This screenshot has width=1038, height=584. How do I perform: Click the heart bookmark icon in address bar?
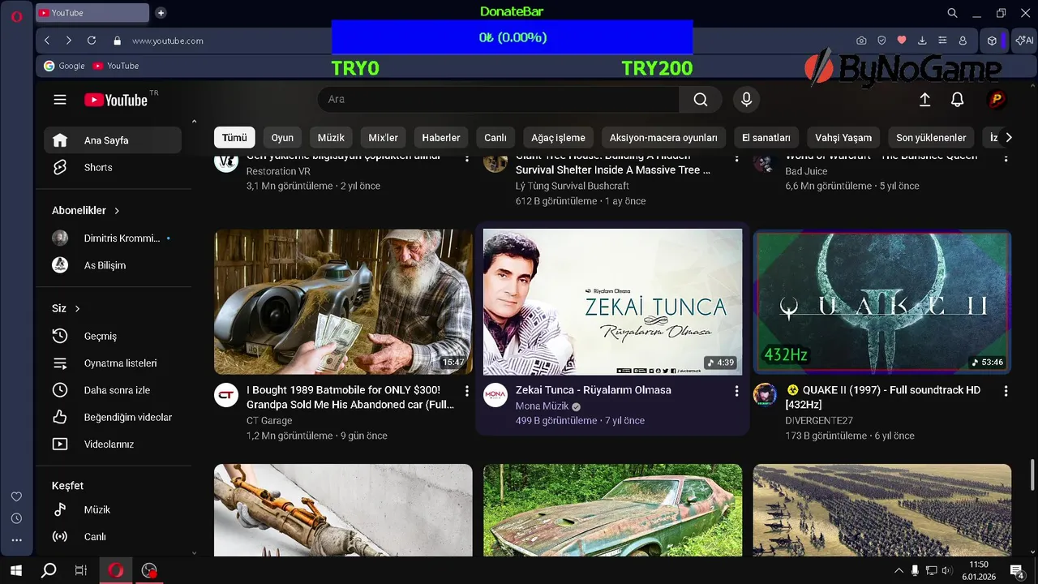(x=902, y=41)
